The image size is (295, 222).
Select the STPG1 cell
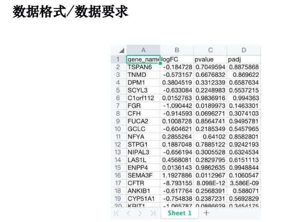(x=144, y=144)
